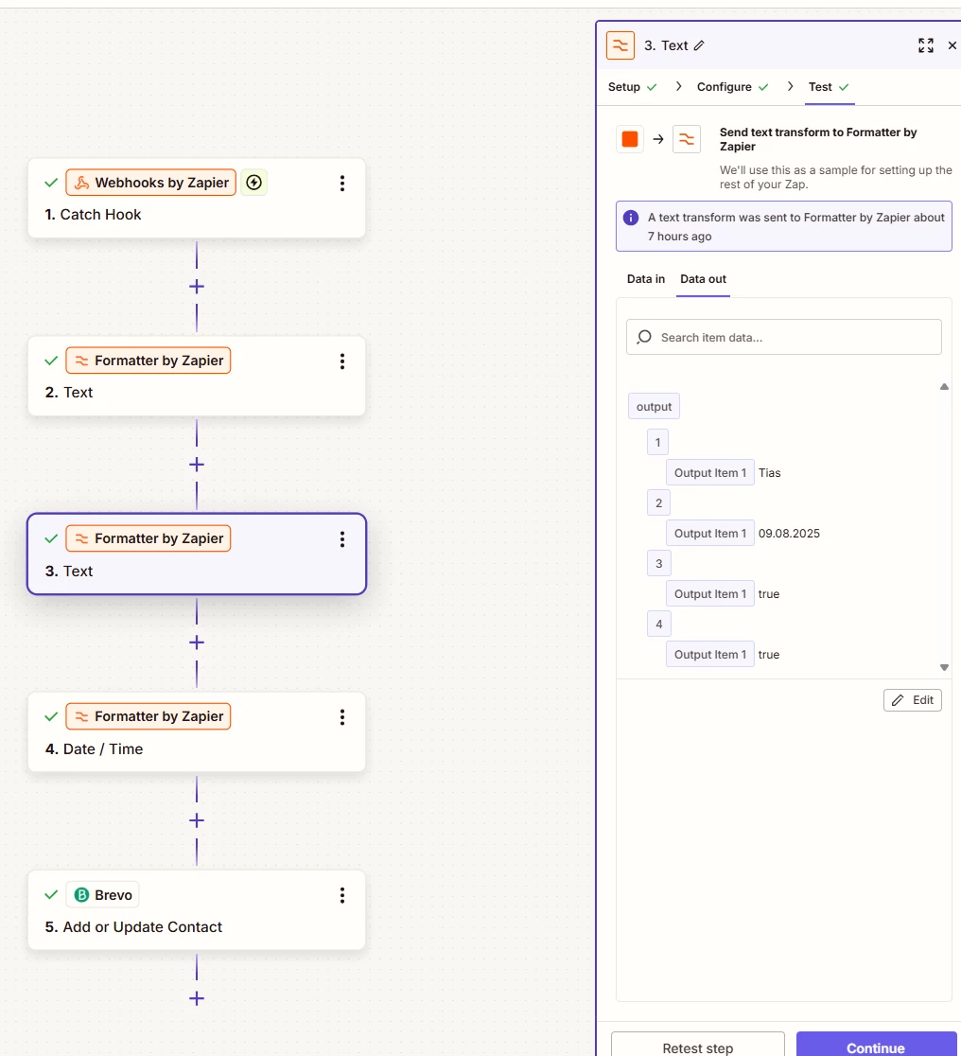Screen dimensions: 961x1056
Task: Add step between step 3 and Date / Time
Action: 197,642
